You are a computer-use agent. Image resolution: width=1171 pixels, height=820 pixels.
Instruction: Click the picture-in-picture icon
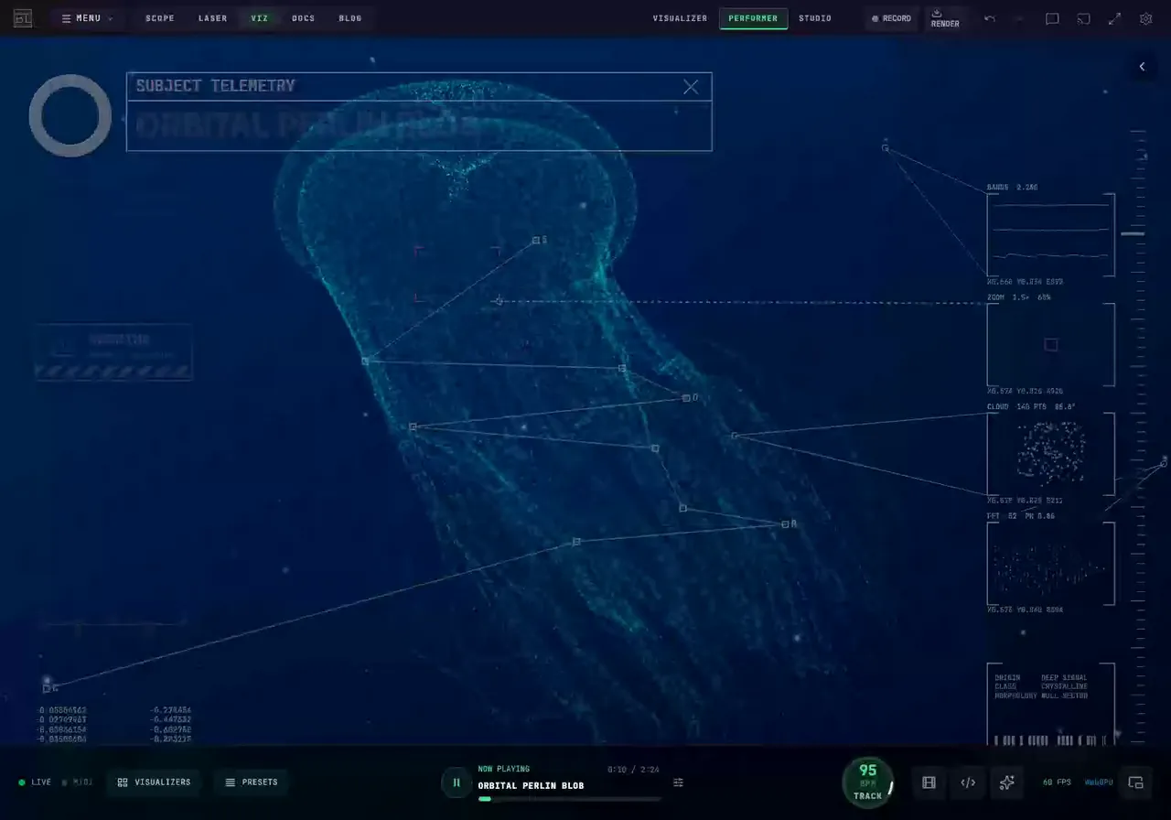pos(1136,782)
